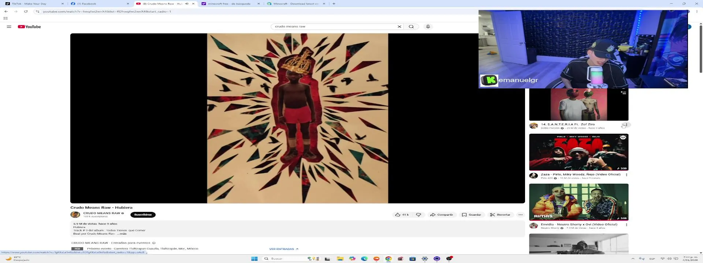Subscribe with the Suscribirse button
This screenshot has width=703, height=263.
coord(143,215)
